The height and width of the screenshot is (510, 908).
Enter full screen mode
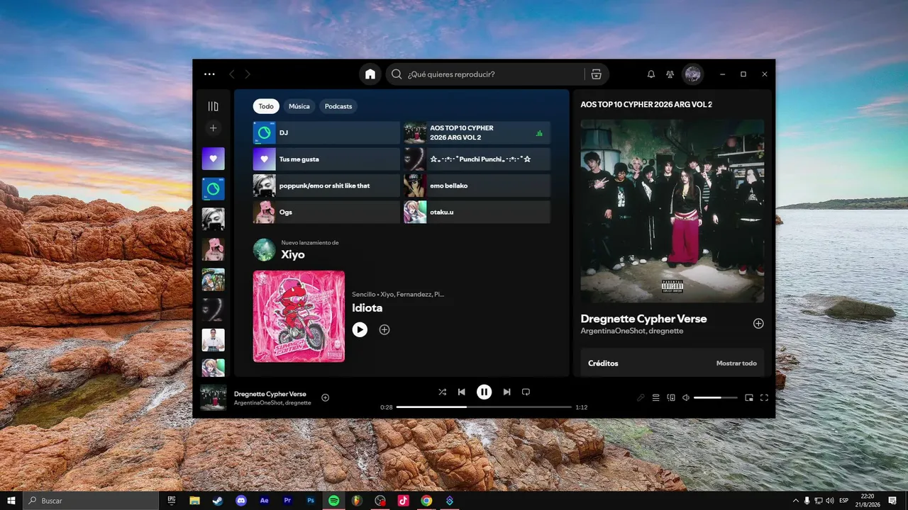[764, 397]
